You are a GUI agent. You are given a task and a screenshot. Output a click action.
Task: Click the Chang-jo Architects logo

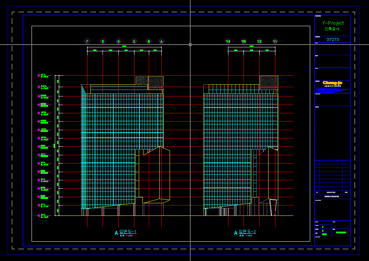pyautogui.click(x=332, y=84)
